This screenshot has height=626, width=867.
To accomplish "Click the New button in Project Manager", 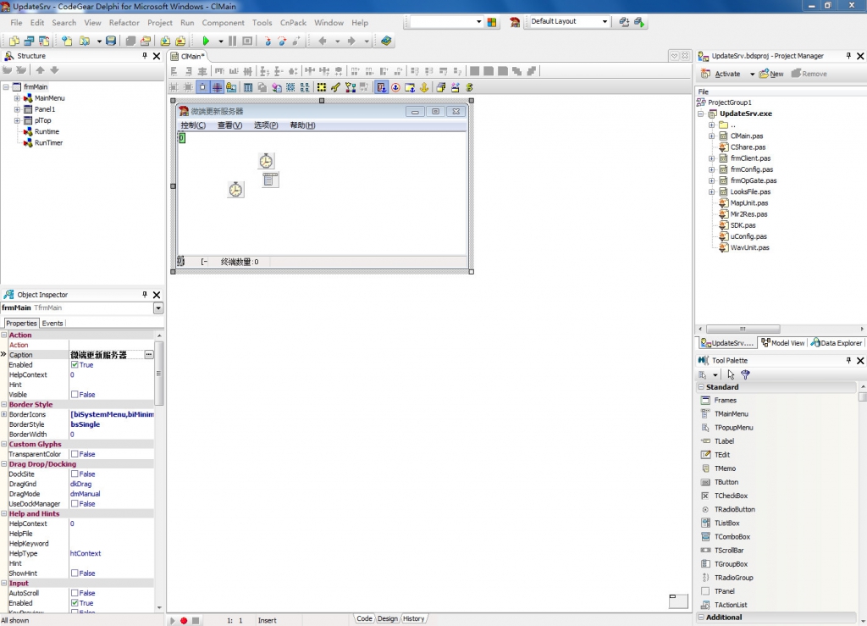I will coord(771,74).
